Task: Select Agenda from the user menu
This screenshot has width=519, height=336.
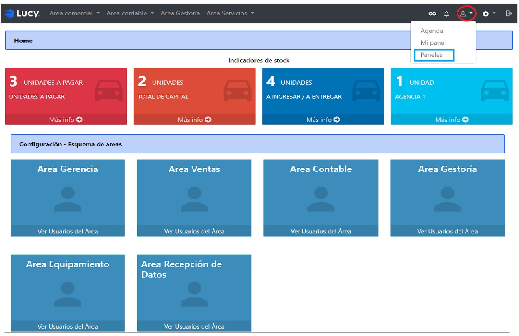Action: pyautogui.click(x=432, y=31)
